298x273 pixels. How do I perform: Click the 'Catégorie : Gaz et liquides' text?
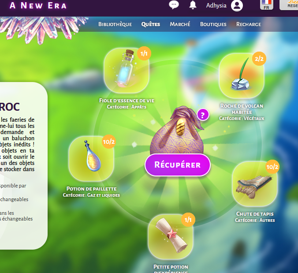pos(91,195)
